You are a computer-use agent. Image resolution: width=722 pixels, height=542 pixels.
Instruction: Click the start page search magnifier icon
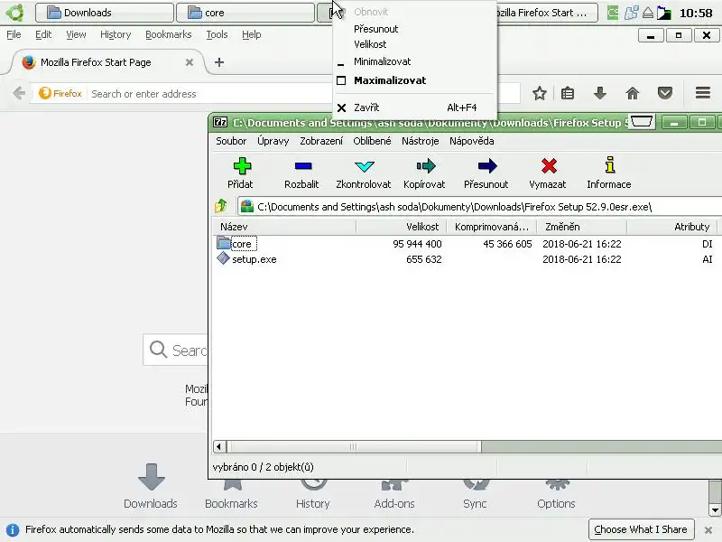158,350
